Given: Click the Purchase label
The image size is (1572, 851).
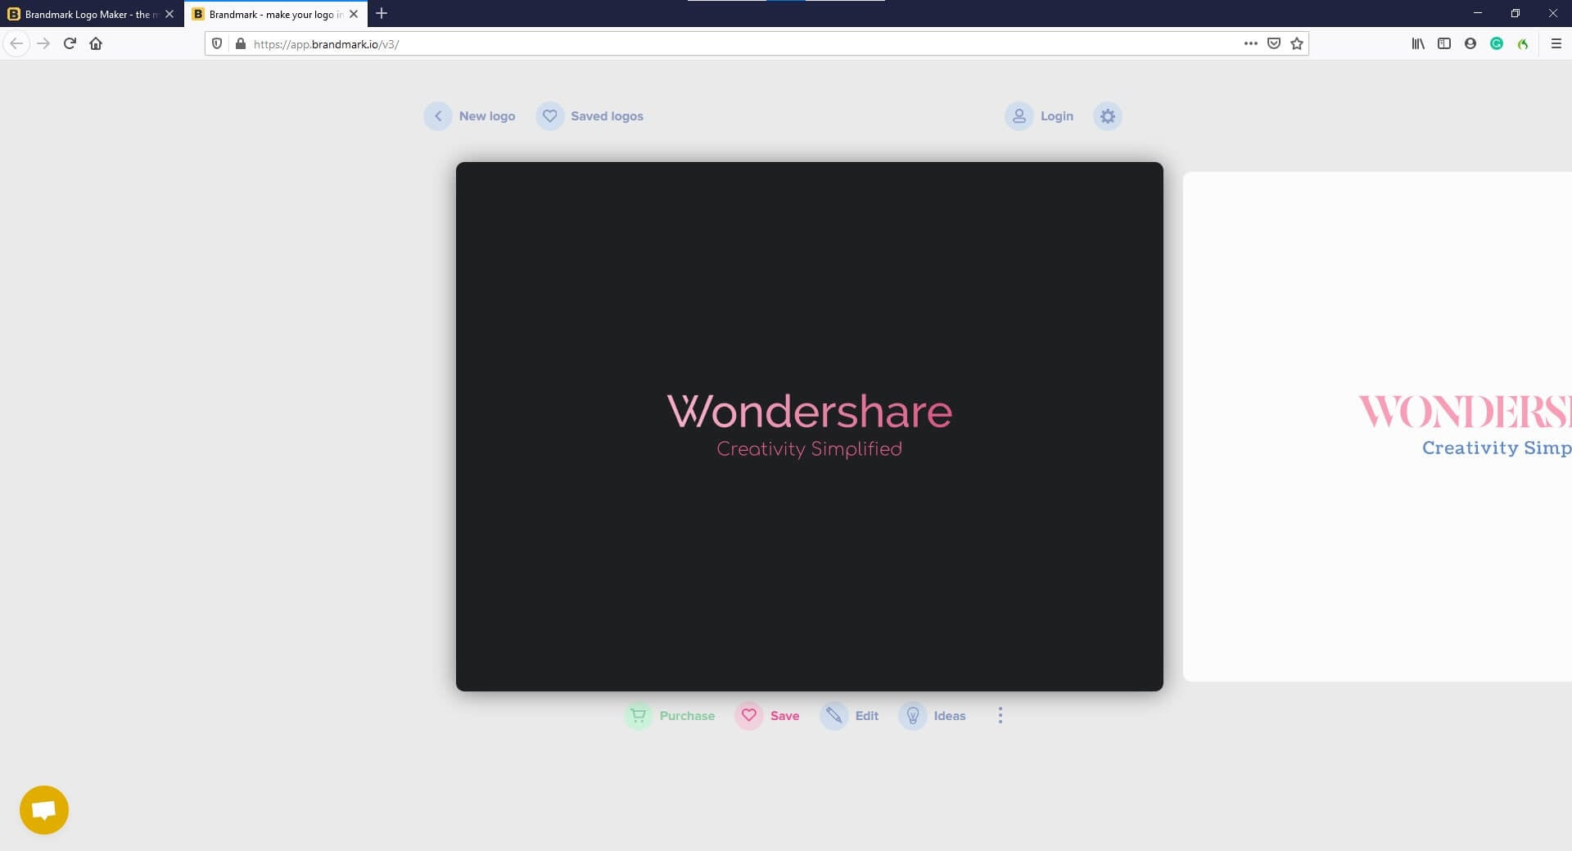Looking at the screenshot, I should pos(687,716).
